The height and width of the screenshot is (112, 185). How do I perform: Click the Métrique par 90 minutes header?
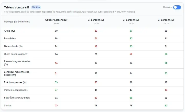[x=17, y=22]
